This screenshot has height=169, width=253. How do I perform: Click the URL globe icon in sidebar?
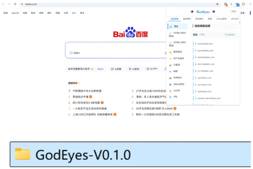pyautogui.click(x=170, y=97)
